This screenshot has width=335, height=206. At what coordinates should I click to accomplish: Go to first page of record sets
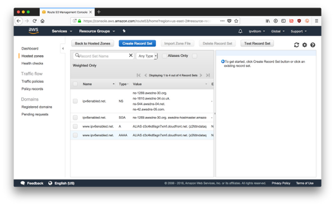click(x=139, y=75)
